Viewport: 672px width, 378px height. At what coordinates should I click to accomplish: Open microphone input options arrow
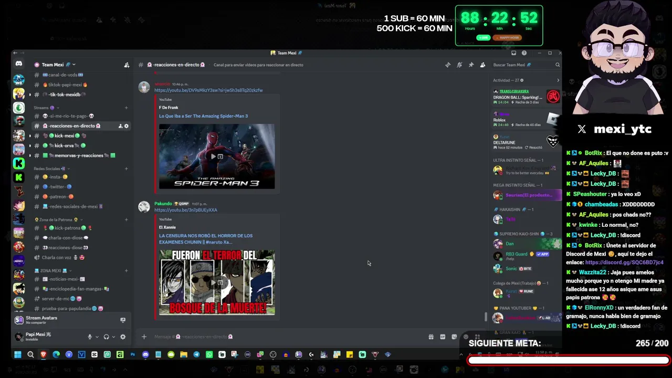pyautogui.click(x=97, y=337)
